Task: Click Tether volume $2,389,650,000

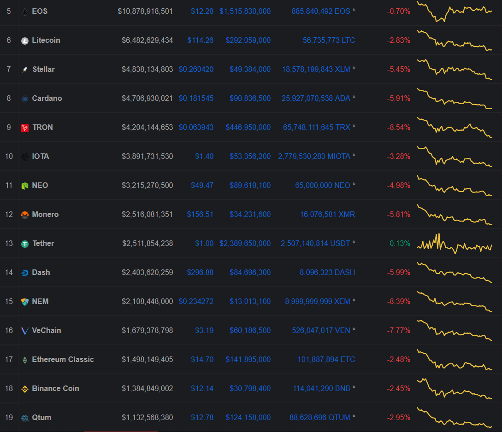Action: (245, 243)
